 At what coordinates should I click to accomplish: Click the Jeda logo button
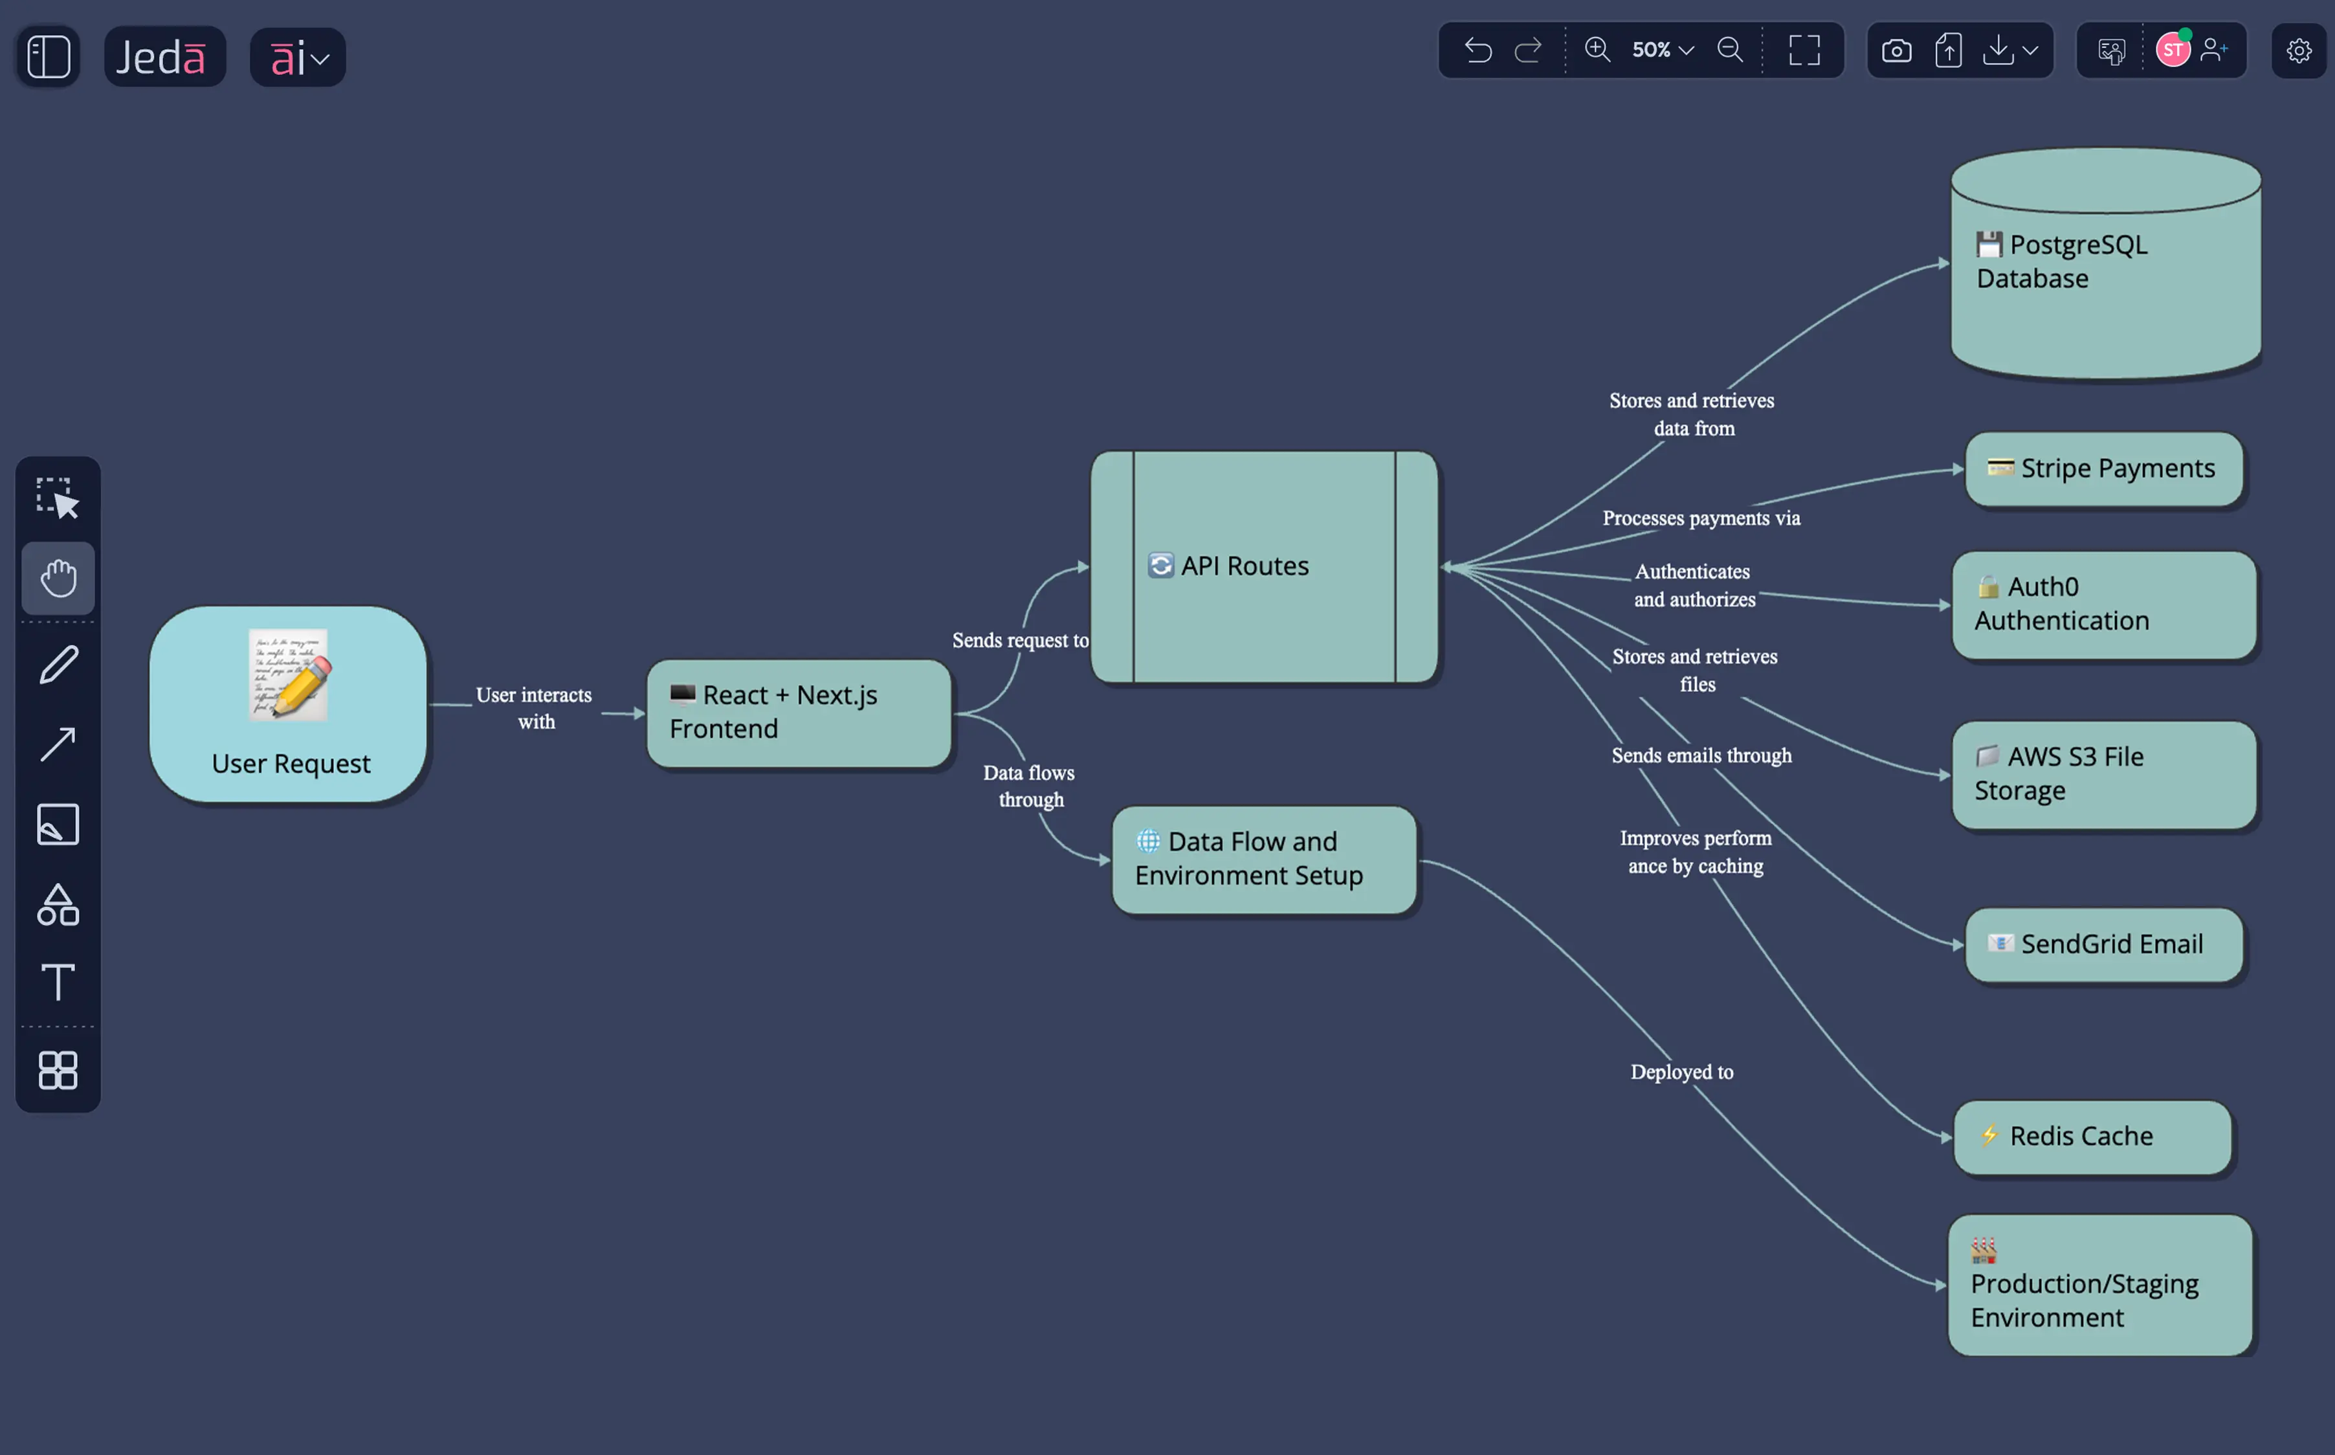pyautogui.click(x=164, y=57)
